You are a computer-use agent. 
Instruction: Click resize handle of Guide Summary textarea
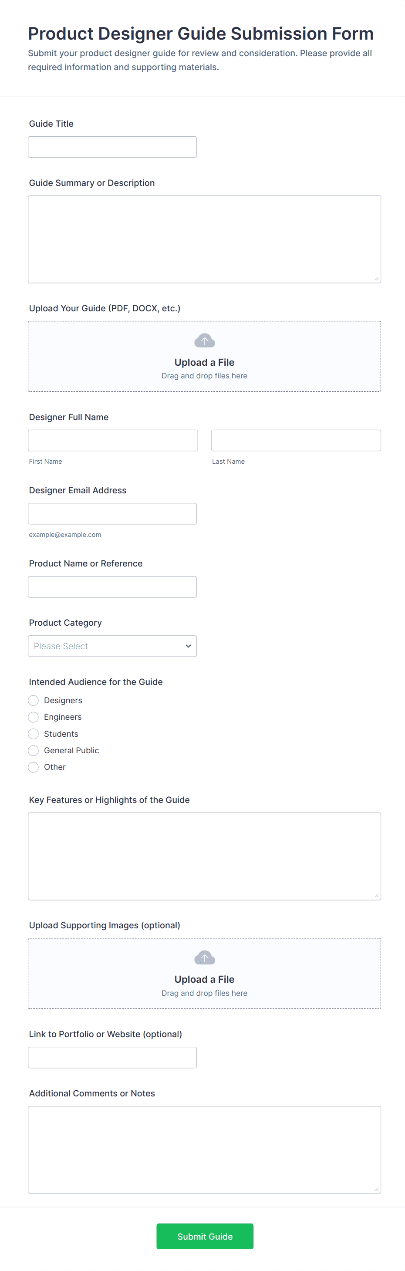[376, 279]
